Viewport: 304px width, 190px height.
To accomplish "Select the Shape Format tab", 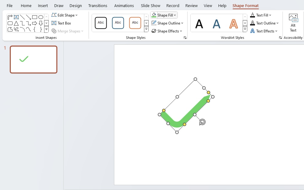I will [245, 6].
